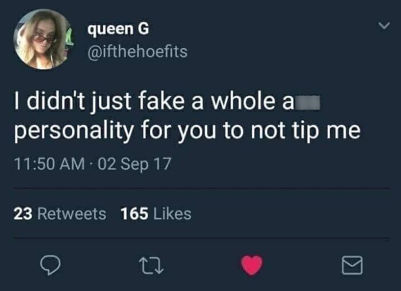Click the word "Likes" in stats row
The image size is (401, 291).
point(172,214)
